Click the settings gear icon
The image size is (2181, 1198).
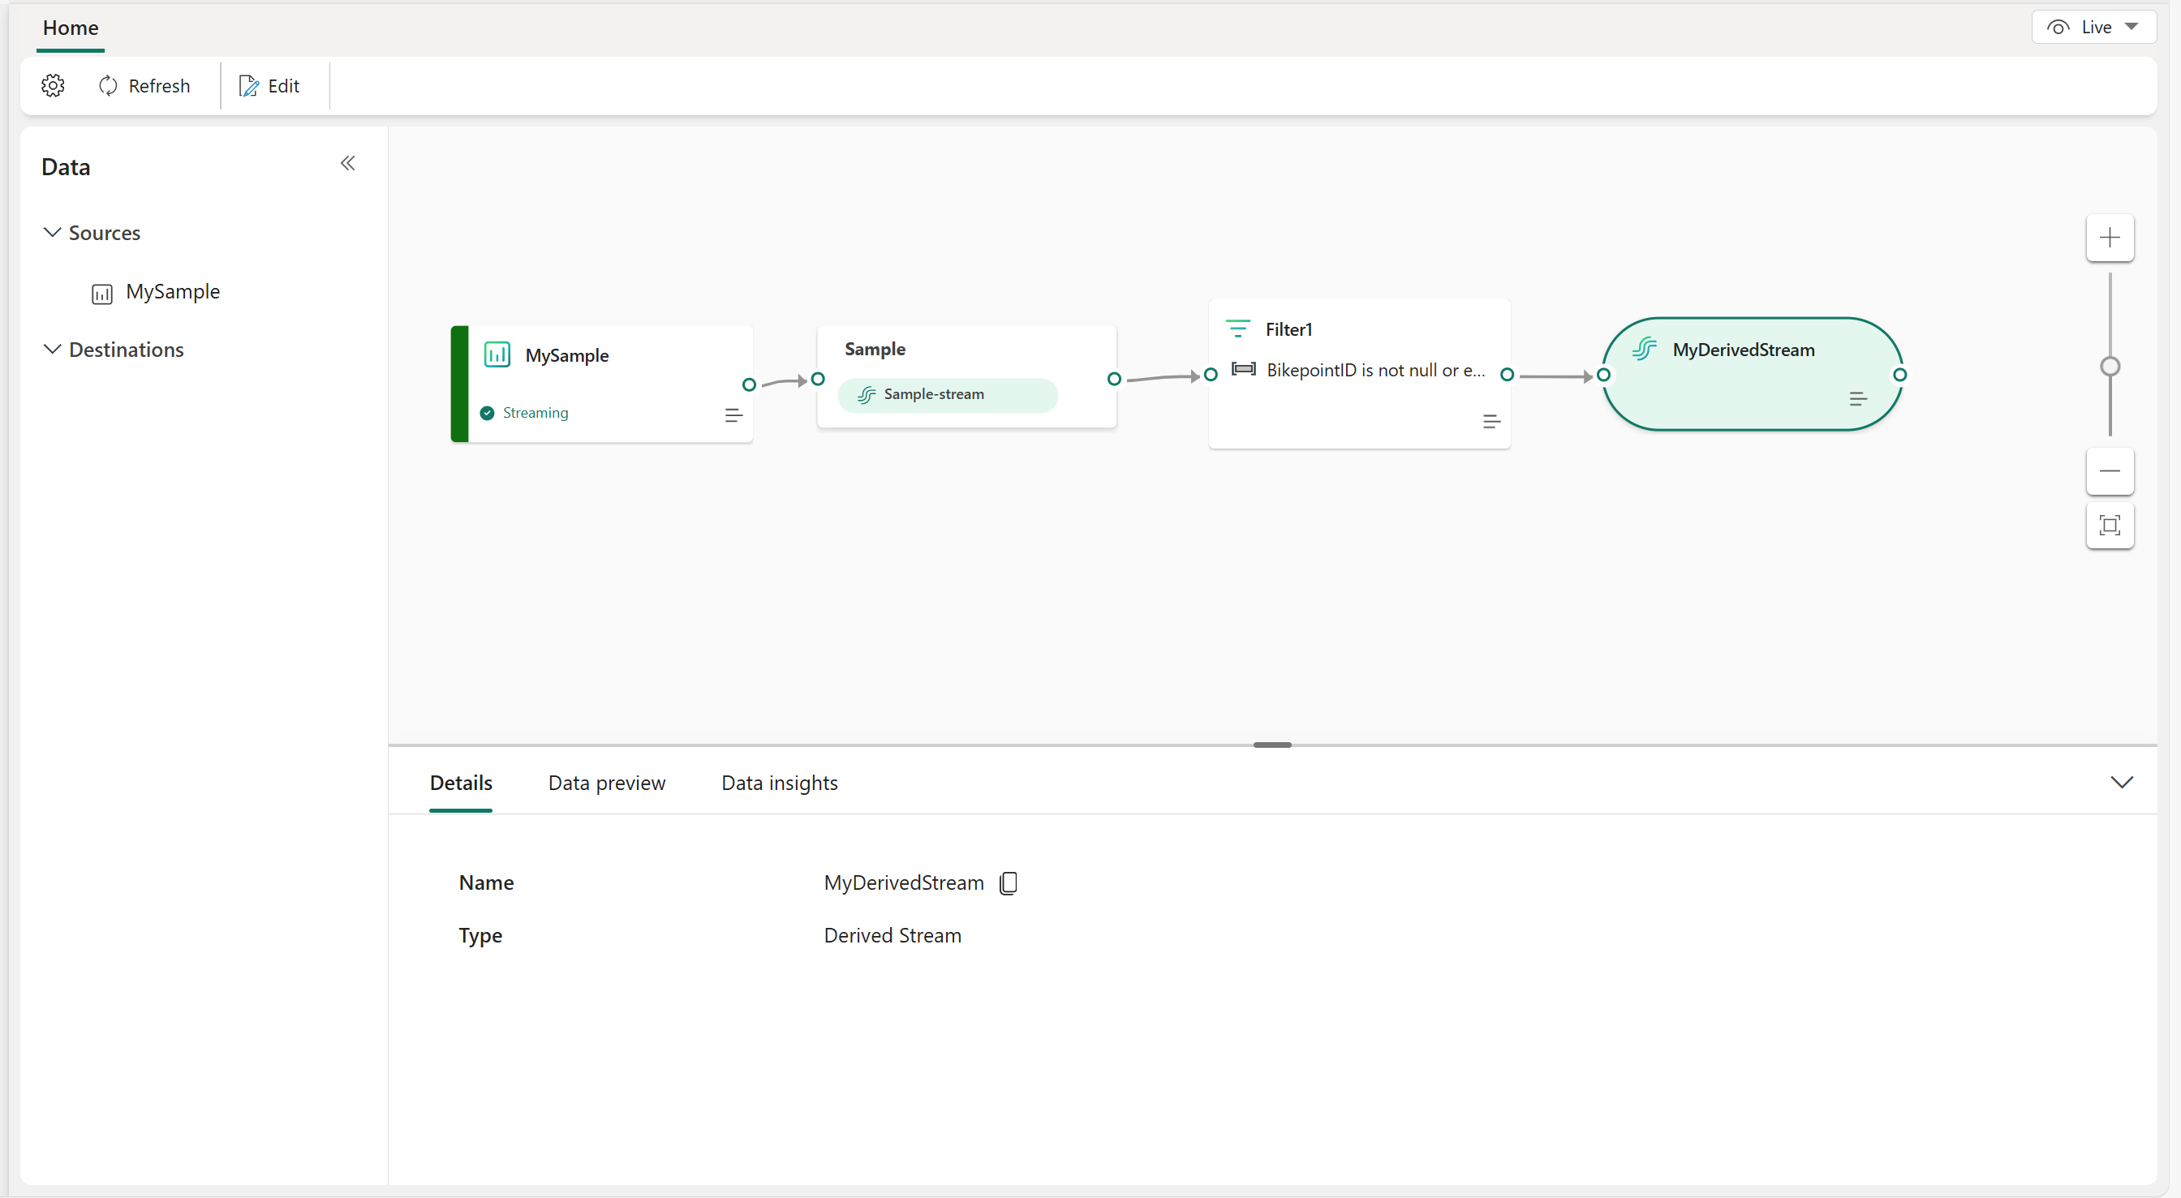pyautogui.click(x=52, y=86)
